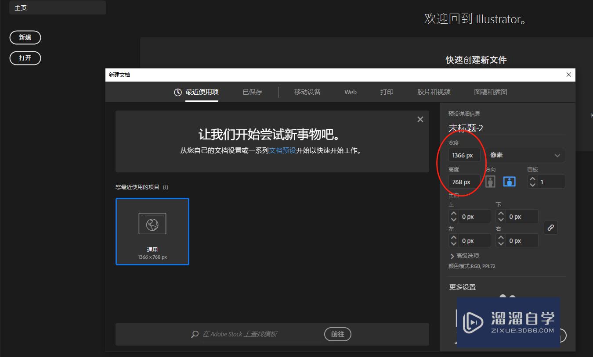Close the New Document dialog
This screenshot has width=593, height=357.
[569, 75]
